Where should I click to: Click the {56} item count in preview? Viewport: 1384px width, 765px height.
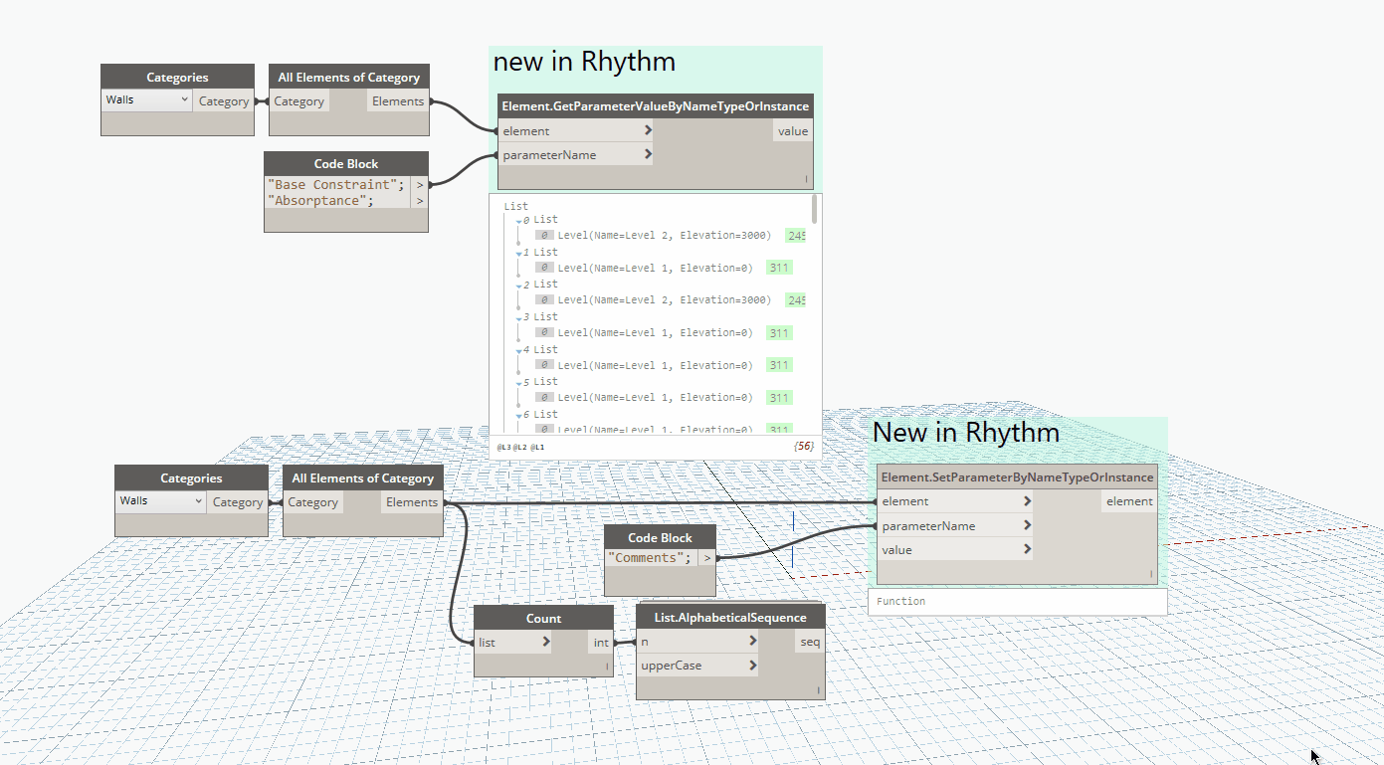click(x=804, y=447)
